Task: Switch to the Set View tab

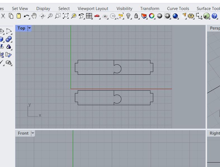Action: point(20,9)
